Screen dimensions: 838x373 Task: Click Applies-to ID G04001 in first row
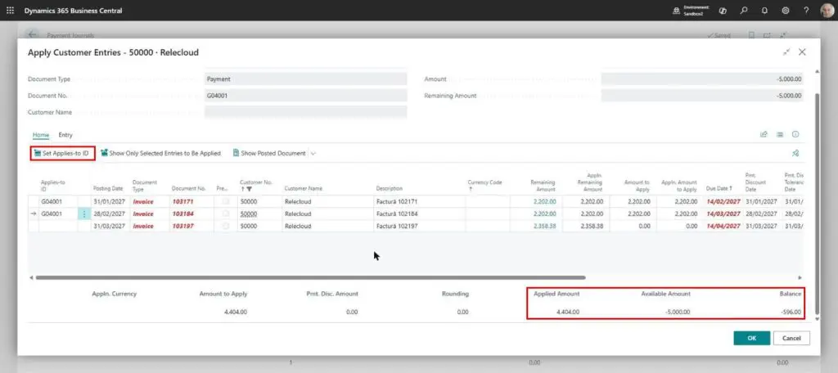pos(52,202)
